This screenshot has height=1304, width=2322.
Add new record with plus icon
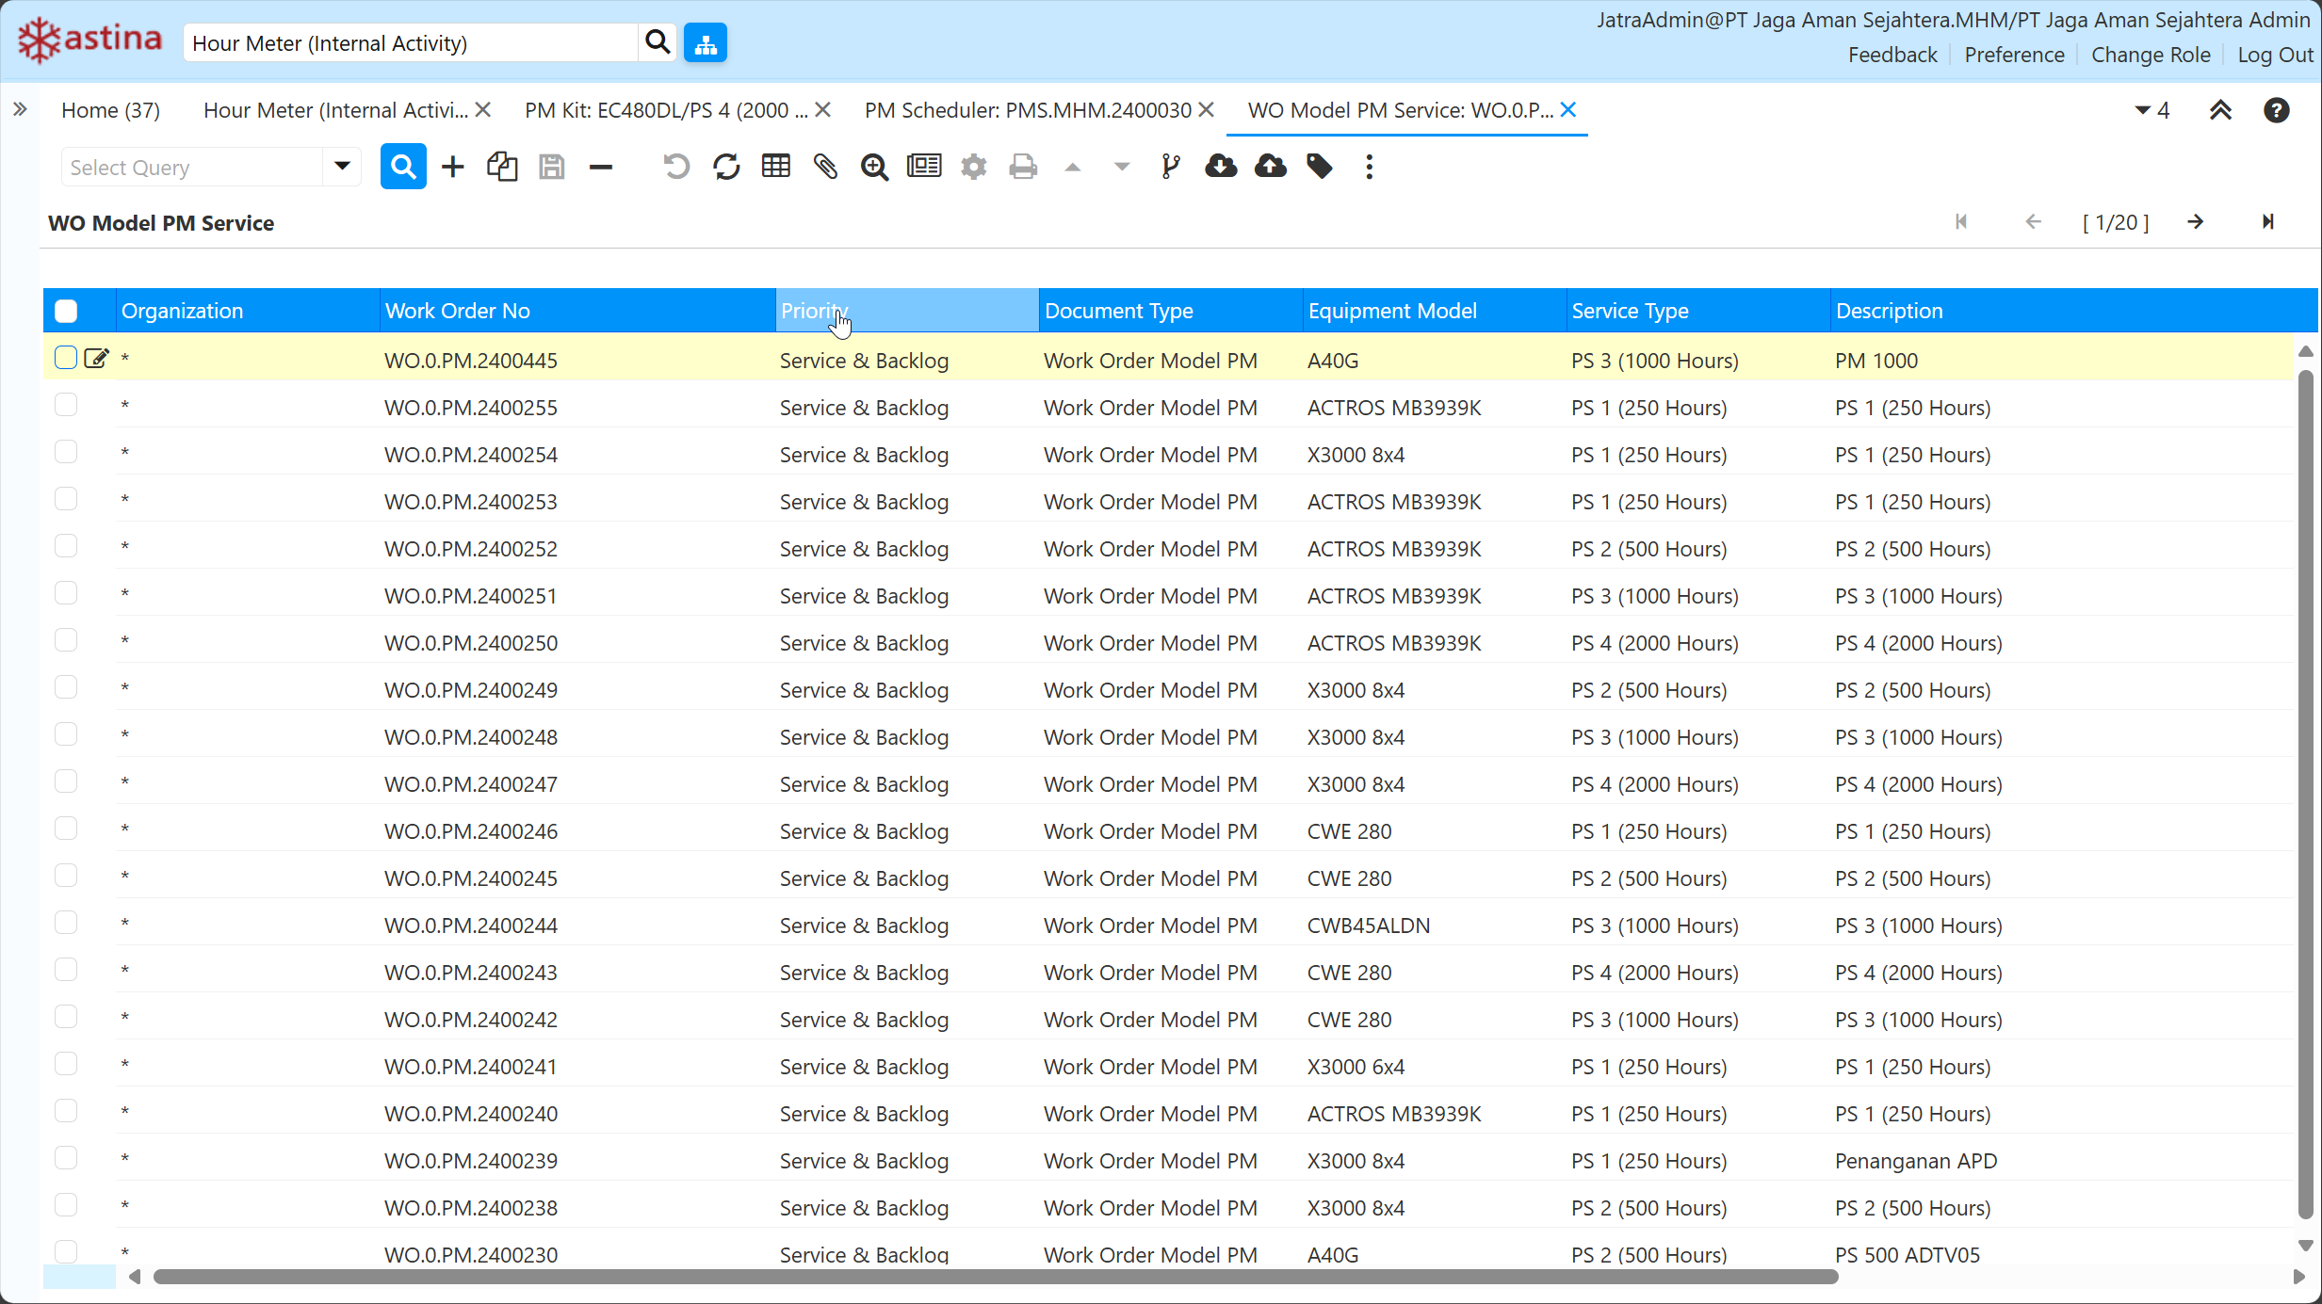[x=453, y=167]
